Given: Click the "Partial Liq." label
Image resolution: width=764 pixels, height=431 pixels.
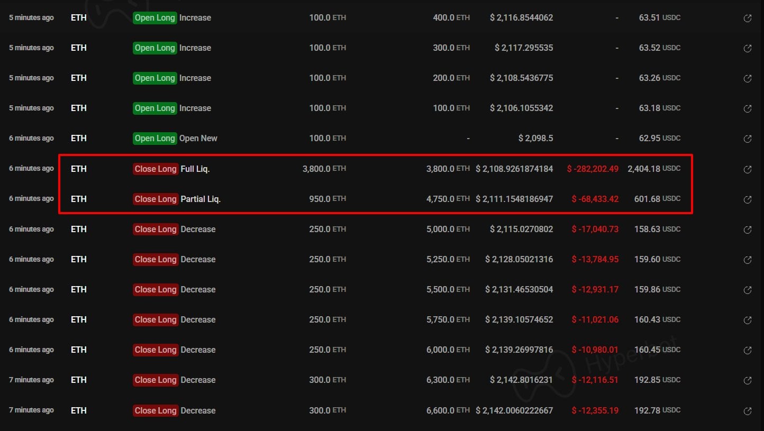Looking at the screenshot, I should (201, 199).
